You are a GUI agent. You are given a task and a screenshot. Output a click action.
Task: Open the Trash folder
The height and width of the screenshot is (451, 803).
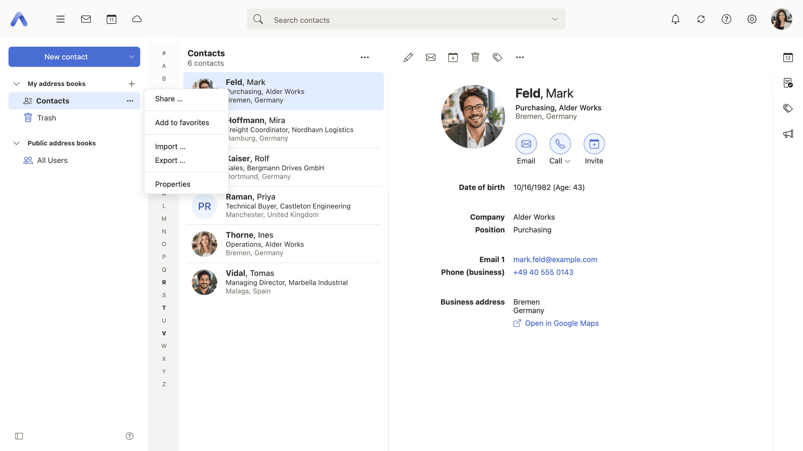pyautogui.click(x=74, y=118)
